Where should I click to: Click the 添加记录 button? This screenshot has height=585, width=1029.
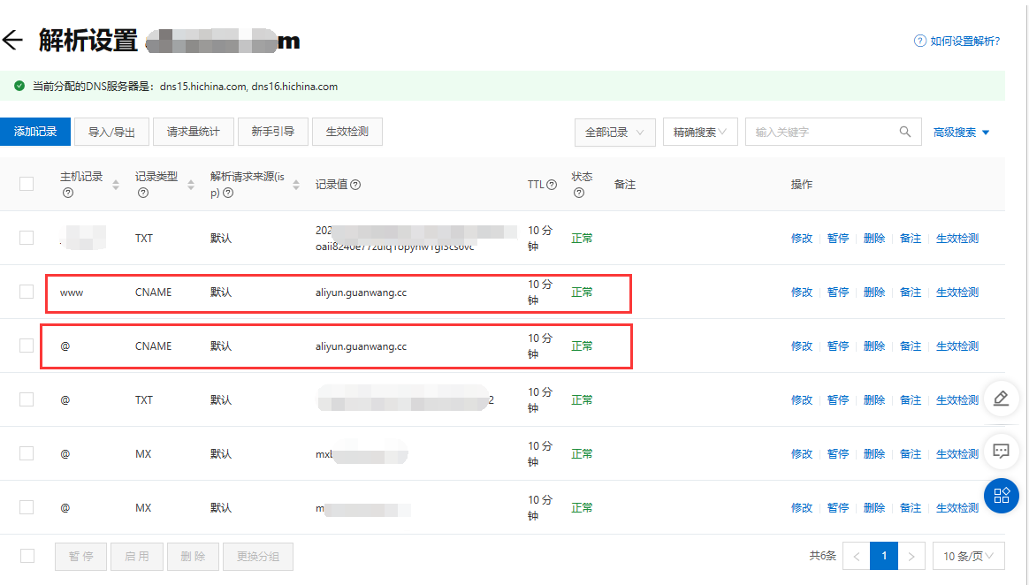(35, 132)
